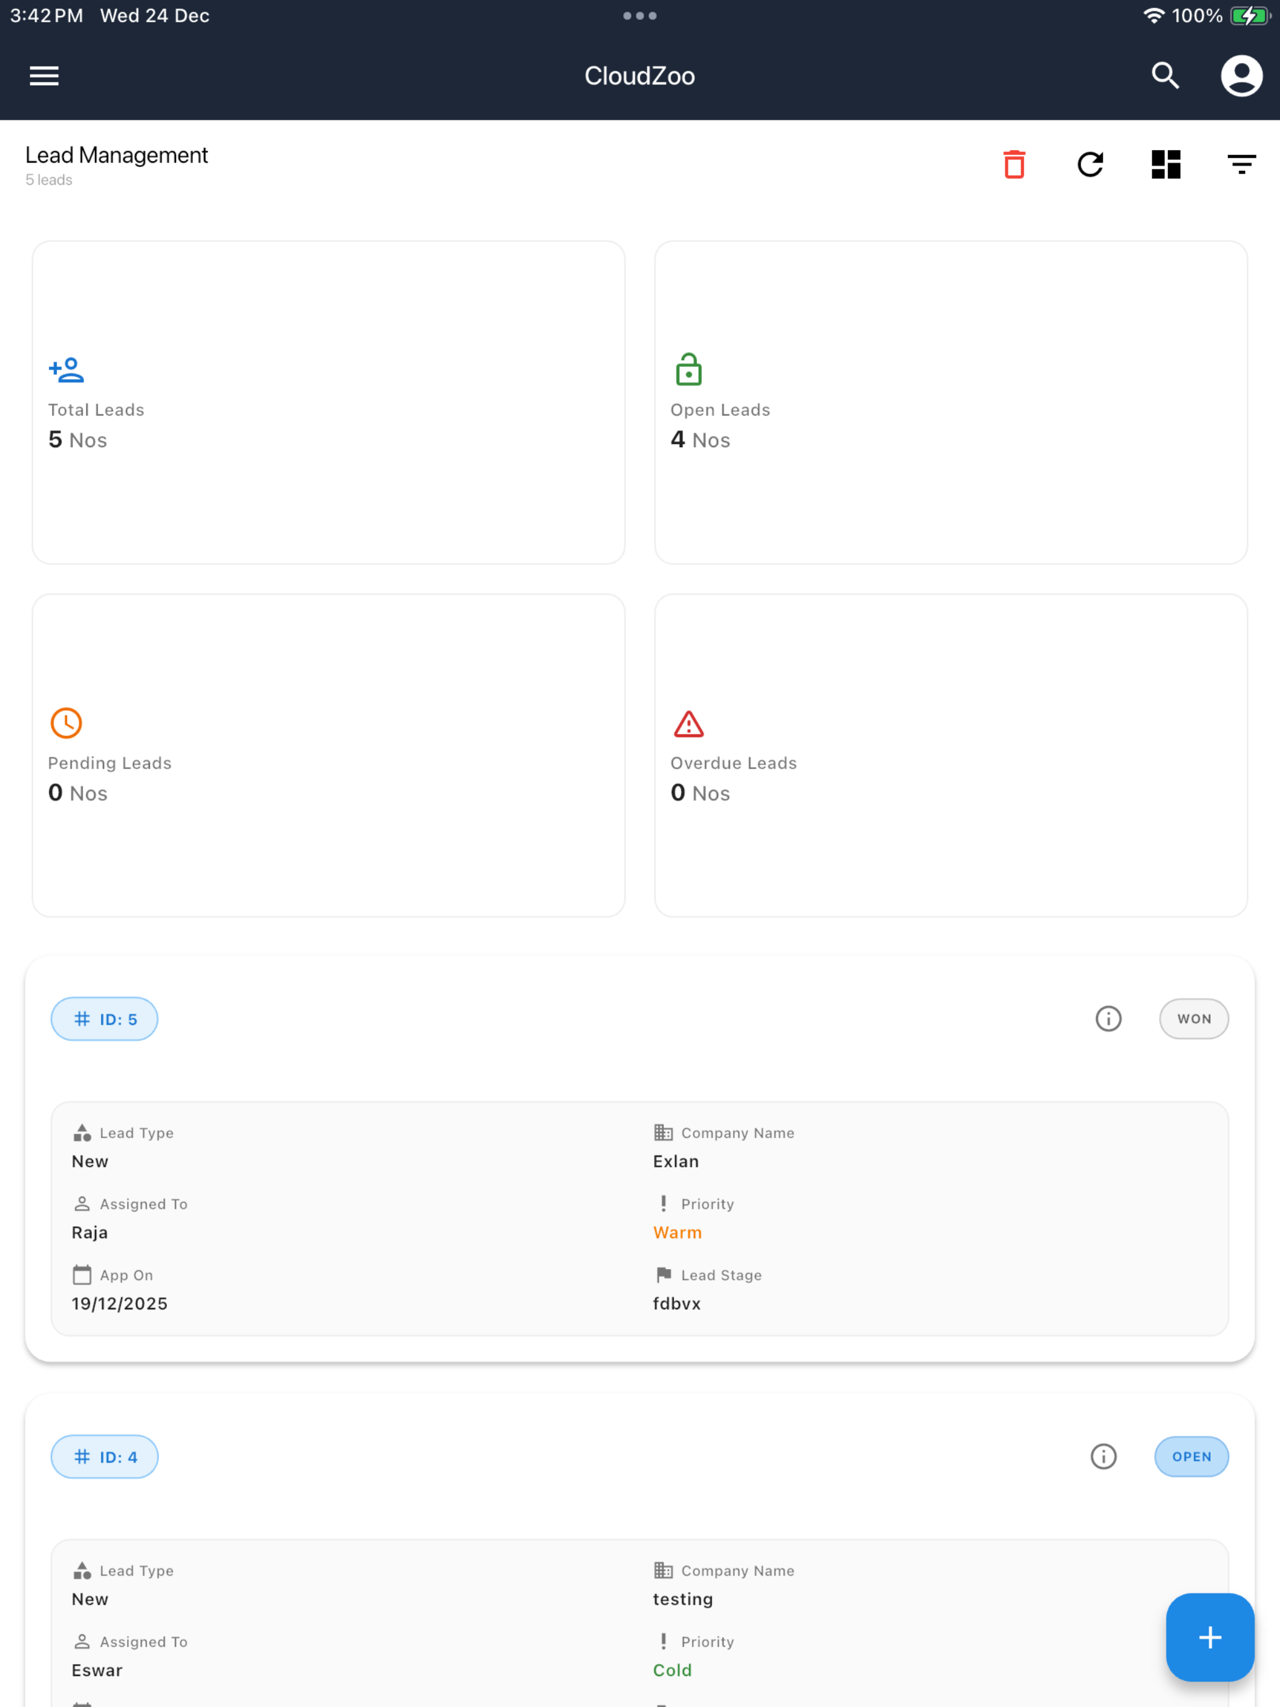This screenshot has height=1707, width=1280.
Task: Click assigned person 'Eswar'
Action: pyautogui.click(x=97, y=1669)
